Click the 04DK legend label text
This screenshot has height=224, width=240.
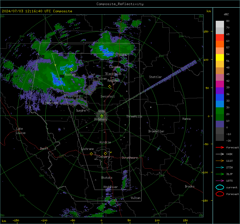(229, 154)
